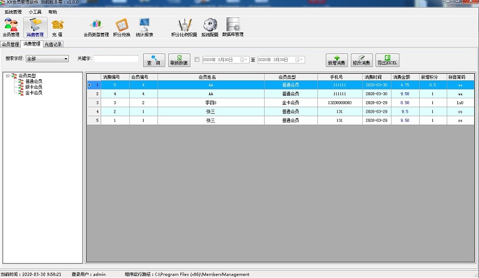Screen dimensions: 479x278
Task: Select 金卡会员 in the tree
Action: coord(34,93)
